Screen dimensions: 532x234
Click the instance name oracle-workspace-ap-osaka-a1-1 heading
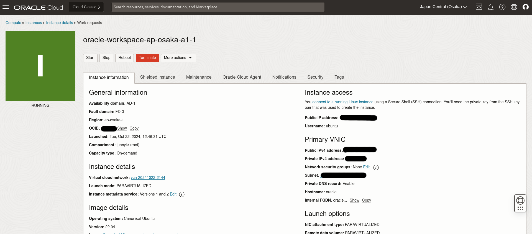[140, 40]
